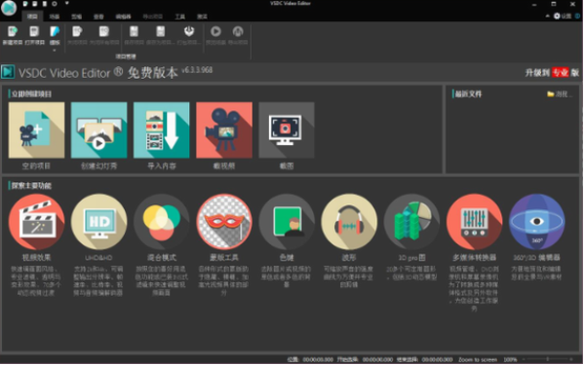Switch to the Export Project (导出项目) tab
The height and width of the screenshot is (365, 584).
(x=153, y=17)
